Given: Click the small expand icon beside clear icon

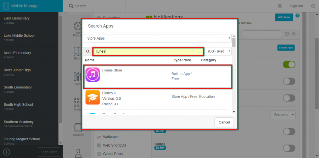Looking at the screenshot, I should 287,34.
